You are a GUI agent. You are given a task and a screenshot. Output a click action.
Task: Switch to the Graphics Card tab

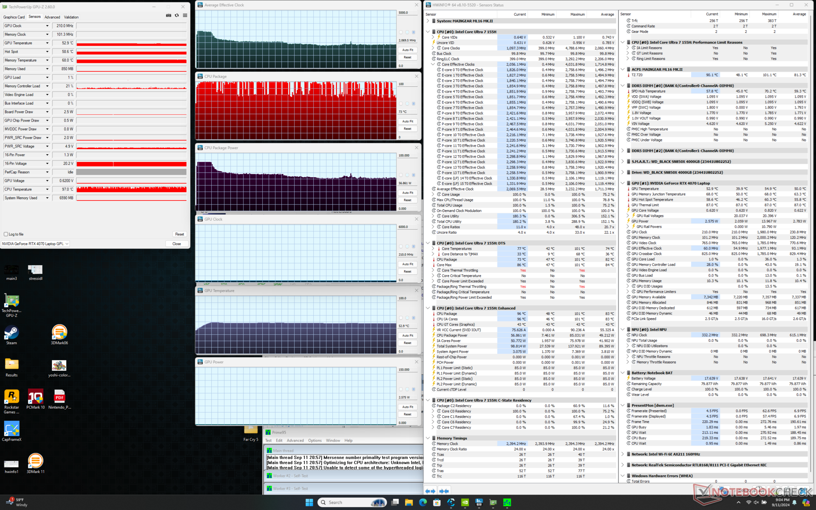coord(14,17)
